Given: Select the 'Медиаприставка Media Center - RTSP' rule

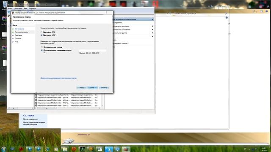Looking at the screenshot, I should pos(66,103).
